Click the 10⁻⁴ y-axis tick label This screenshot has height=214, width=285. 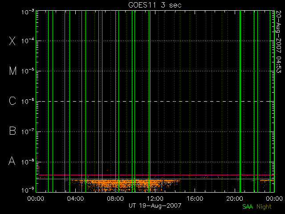[x=28, y=41]
